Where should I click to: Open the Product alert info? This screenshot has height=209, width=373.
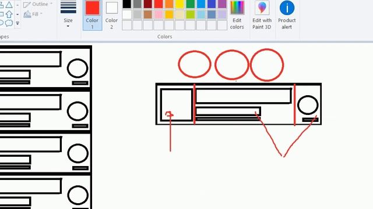click(x=287, y=15)
